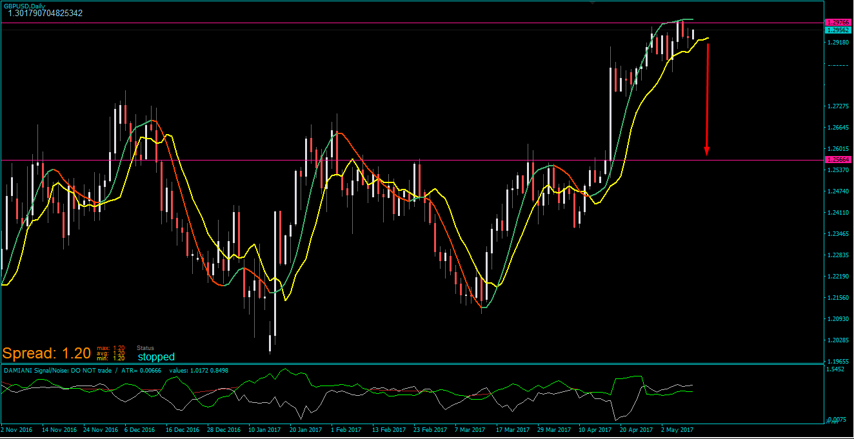Click the 1 Feb 2017 date label
This screenshot has height=439, width=854.
coord(346,429)
